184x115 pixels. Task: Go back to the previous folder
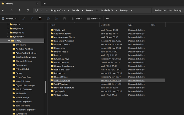pos(3,10)
